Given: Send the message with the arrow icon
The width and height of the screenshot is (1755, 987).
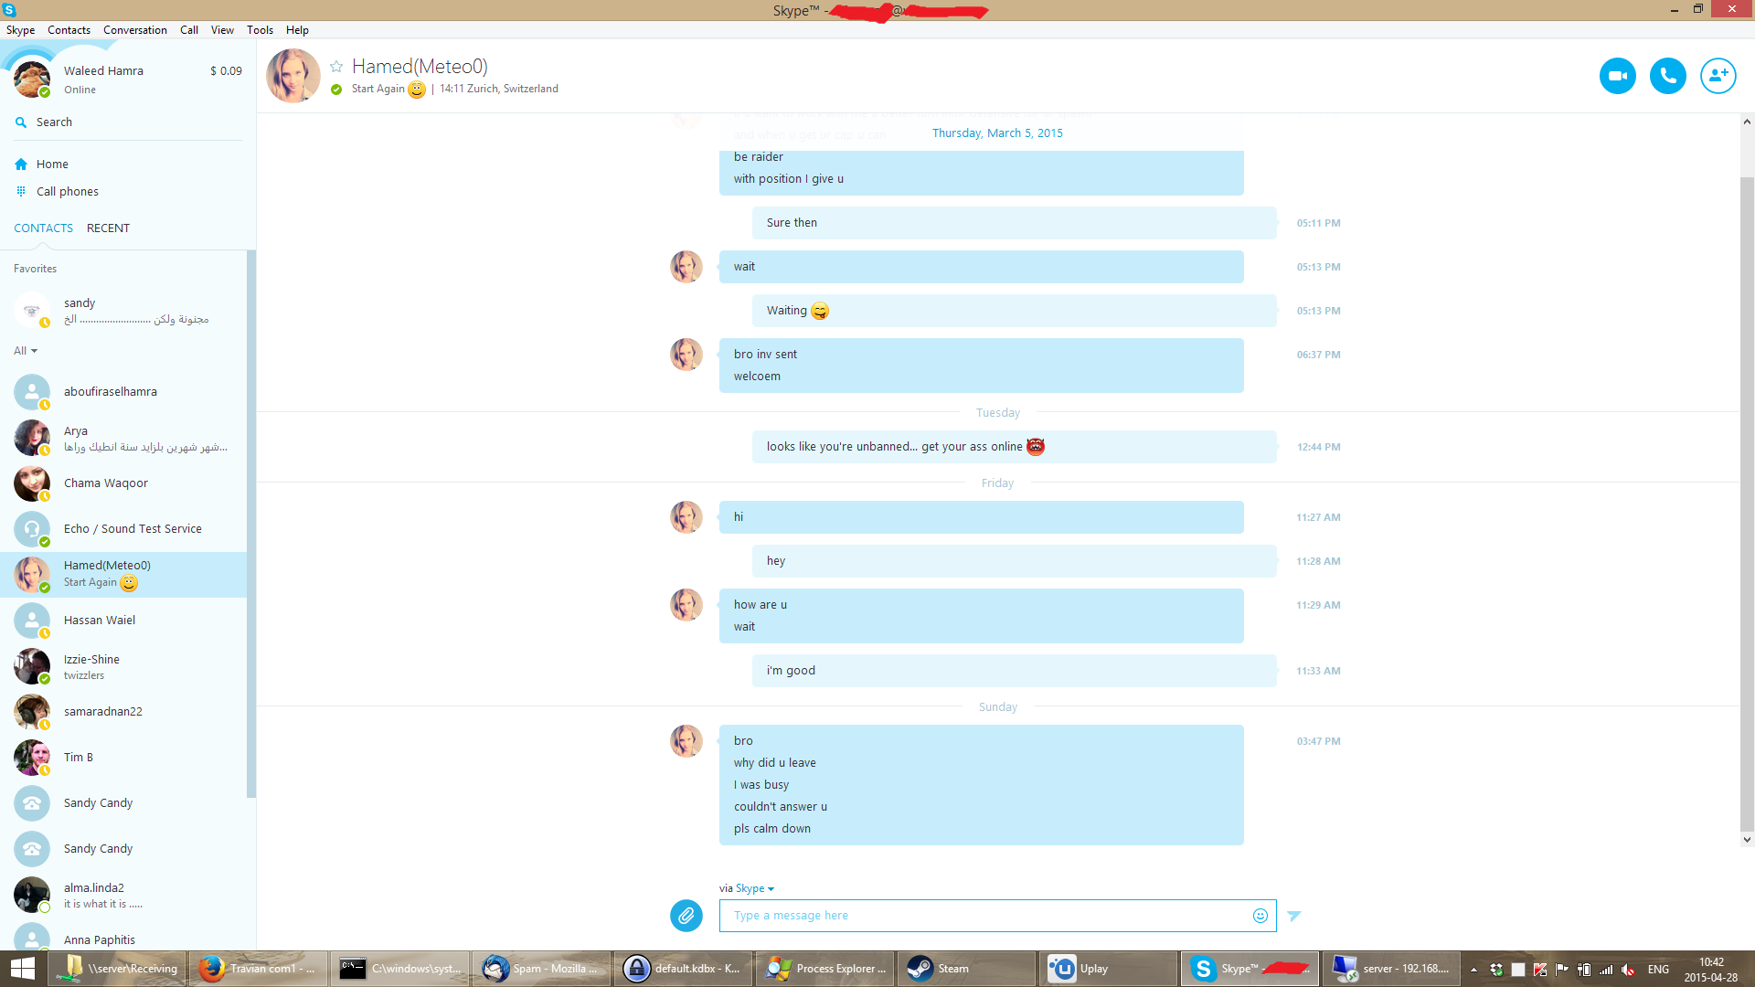Looking at the screenshot, I should 1293,916.
